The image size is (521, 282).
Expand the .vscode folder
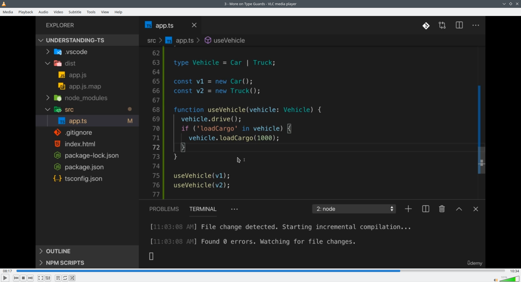tap(48, 52)
